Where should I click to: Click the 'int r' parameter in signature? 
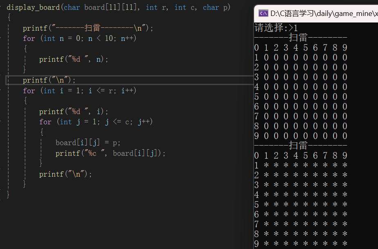tap(157, 7)
